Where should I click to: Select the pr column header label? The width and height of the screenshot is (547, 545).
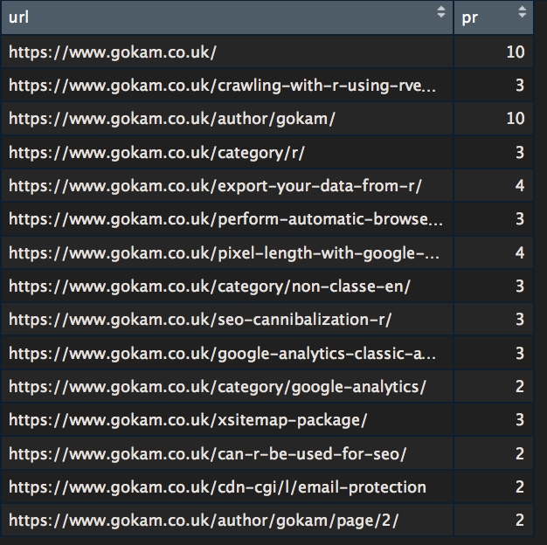click(469, 15)
